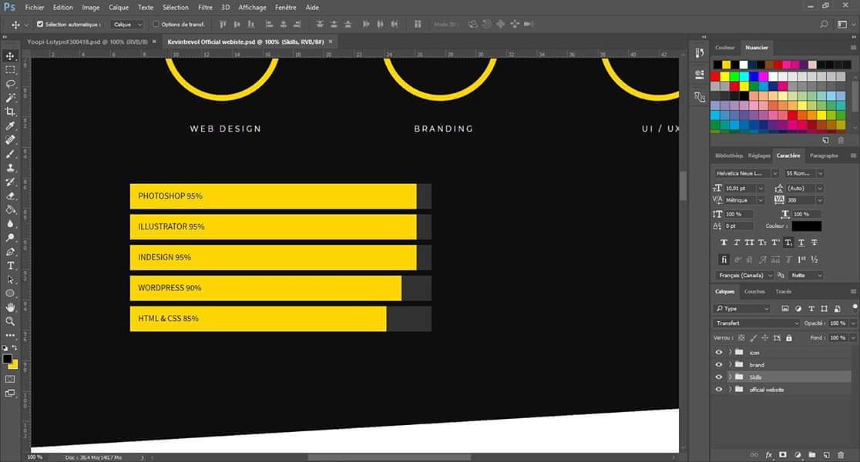Open the font style 55 Rom dropdown
860x462 pixels.
pyautogui.click(x=804, y=173)
